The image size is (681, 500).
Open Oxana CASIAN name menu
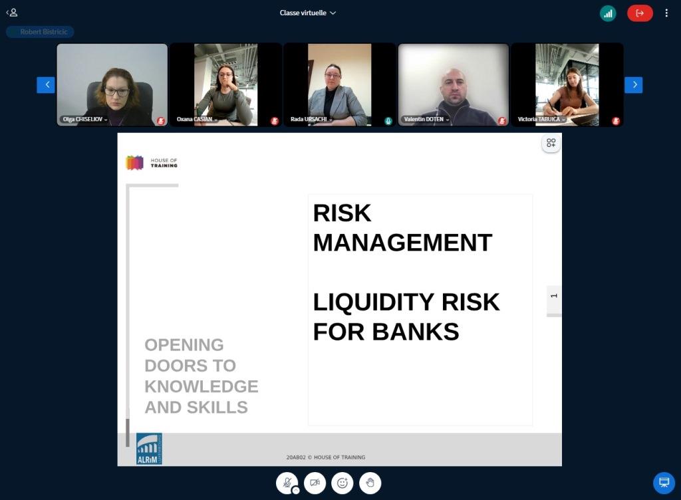pos(197,120)
